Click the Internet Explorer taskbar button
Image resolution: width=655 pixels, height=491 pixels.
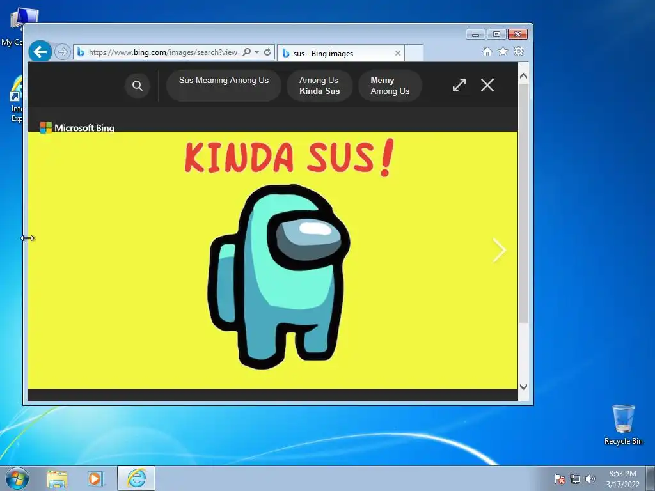coord(136,478)
